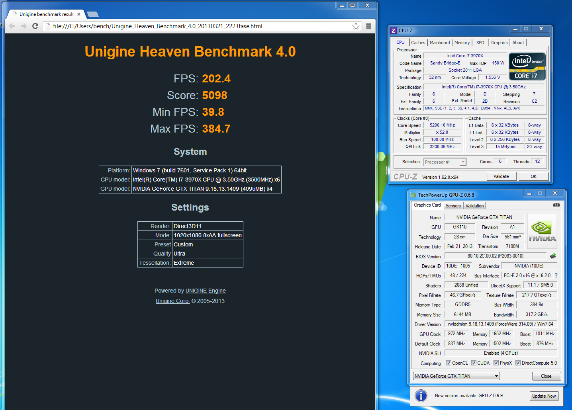Screen dimensions: 572x410
Task: Open the GPU-Z Validation tab
Action: point(474,206)
